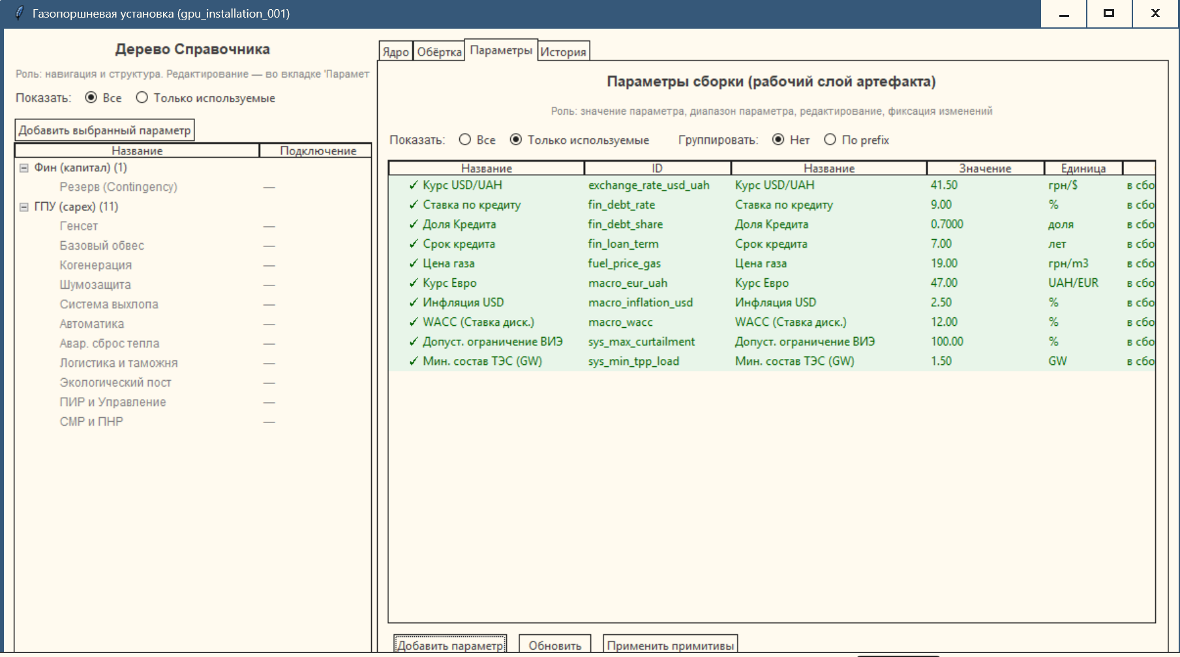1180x657 pixels.
Task: Select 'Только используемые' in the left tree panel
Action: click(x=142, y=98)
